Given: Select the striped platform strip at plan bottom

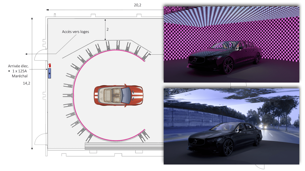Looking at the screenshot, I should pyautogui.click(x=124, y=146).
